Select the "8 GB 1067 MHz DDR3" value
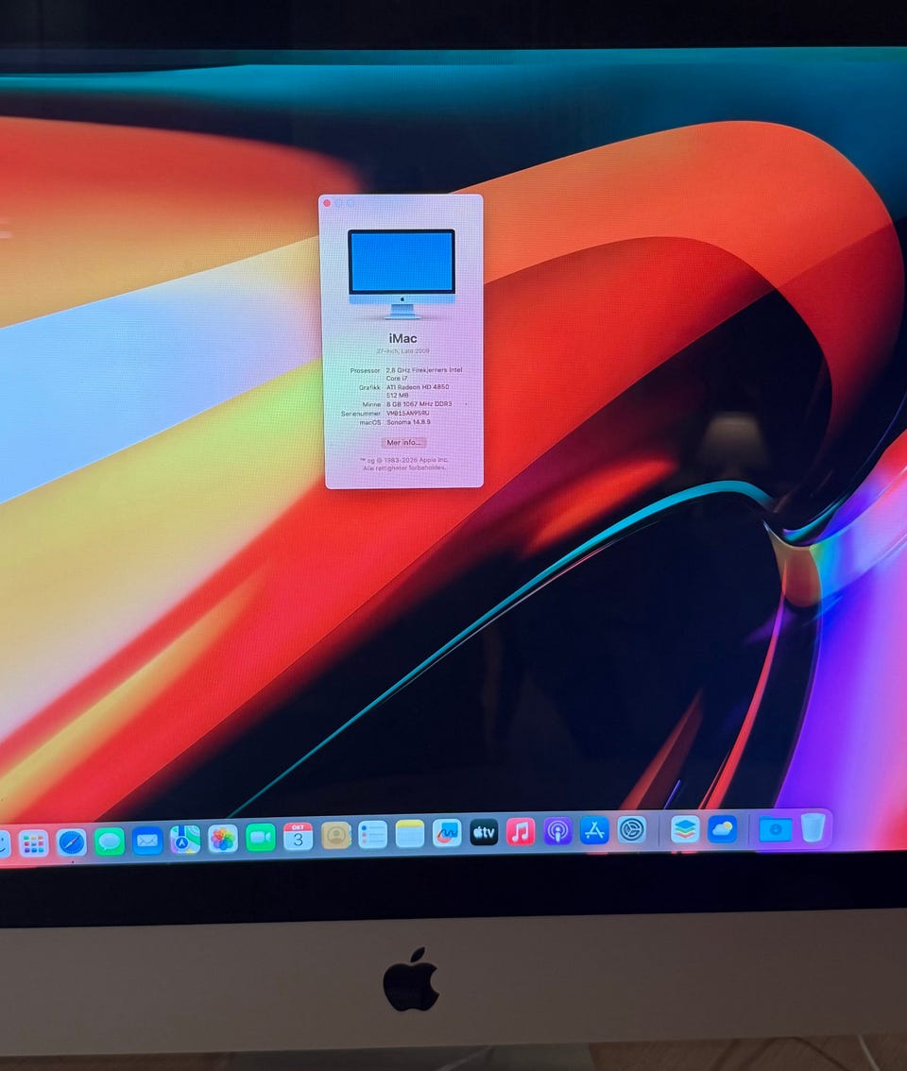The image size is (907, 1071). (419, 404)
